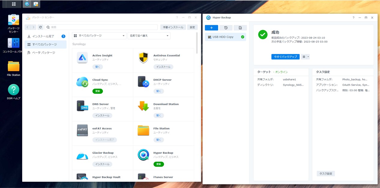Viewport: 380px width, 188px height.
Task: Open the main menu grid icon
Action: coord(14,4)
